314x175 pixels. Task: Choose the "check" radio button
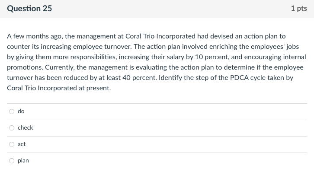[11, 128]
